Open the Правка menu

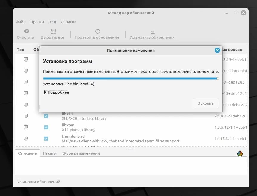(37, 22)
